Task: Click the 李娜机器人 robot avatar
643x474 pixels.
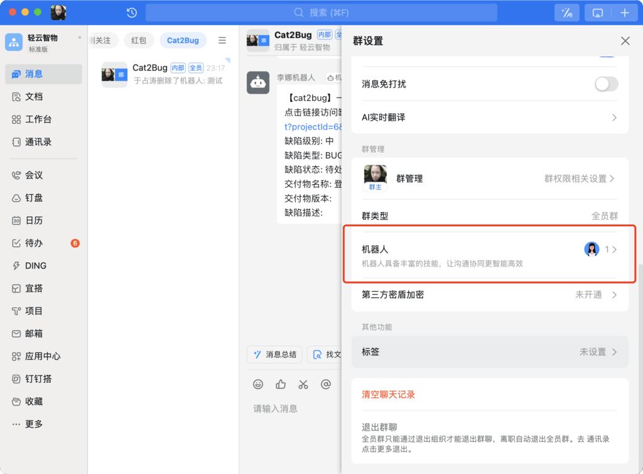Action: (258, 82)
